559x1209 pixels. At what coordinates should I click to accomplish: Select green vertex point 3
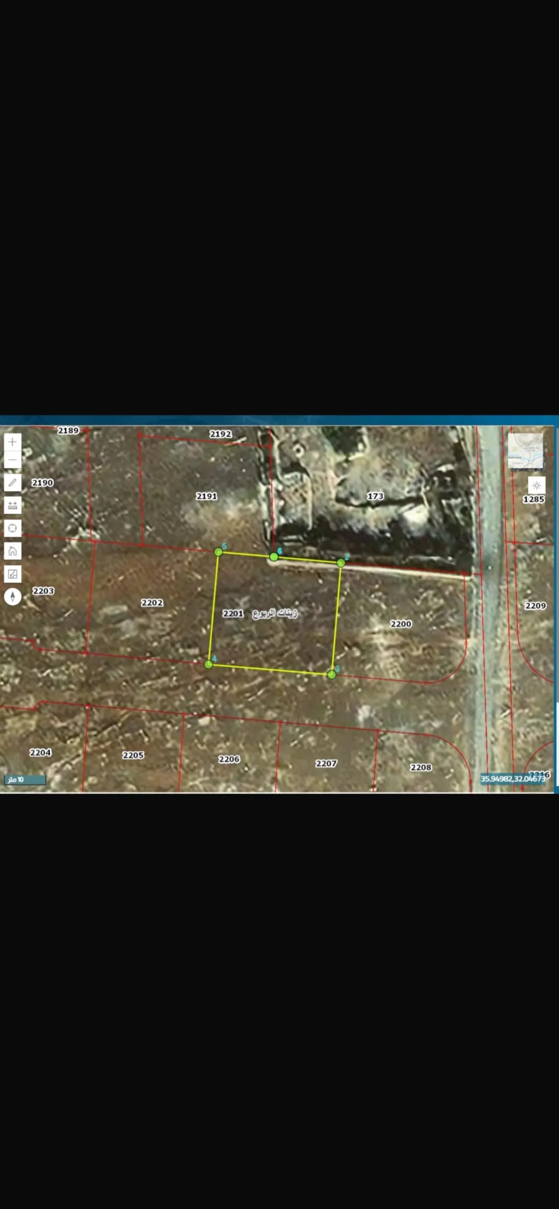point(332,674)
